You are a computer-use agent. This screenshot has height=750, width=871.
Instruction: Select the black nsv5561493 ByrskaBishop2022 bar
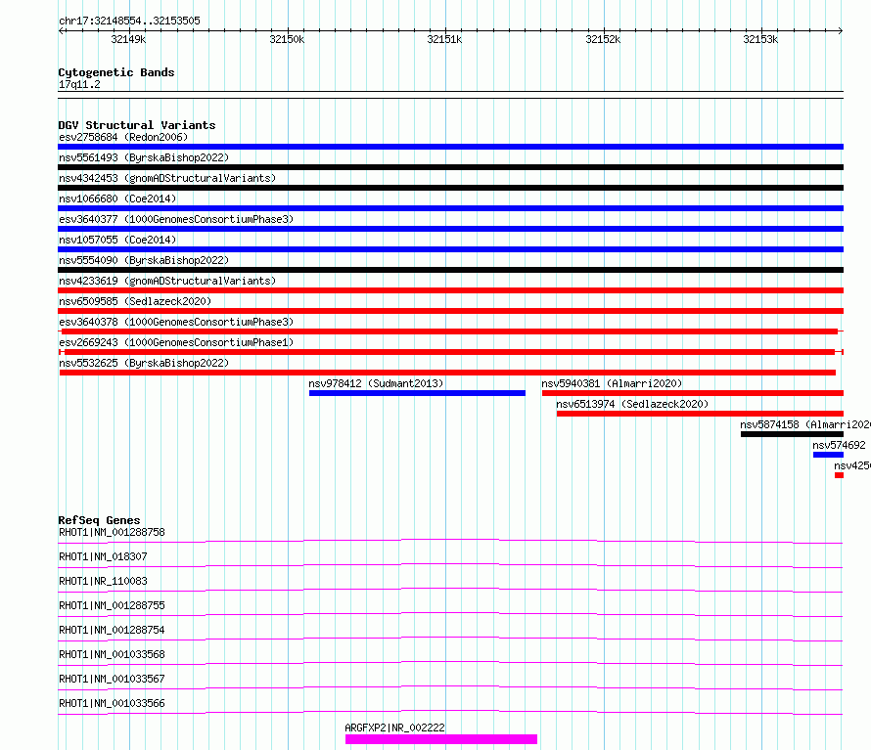[x=450, y=167]
